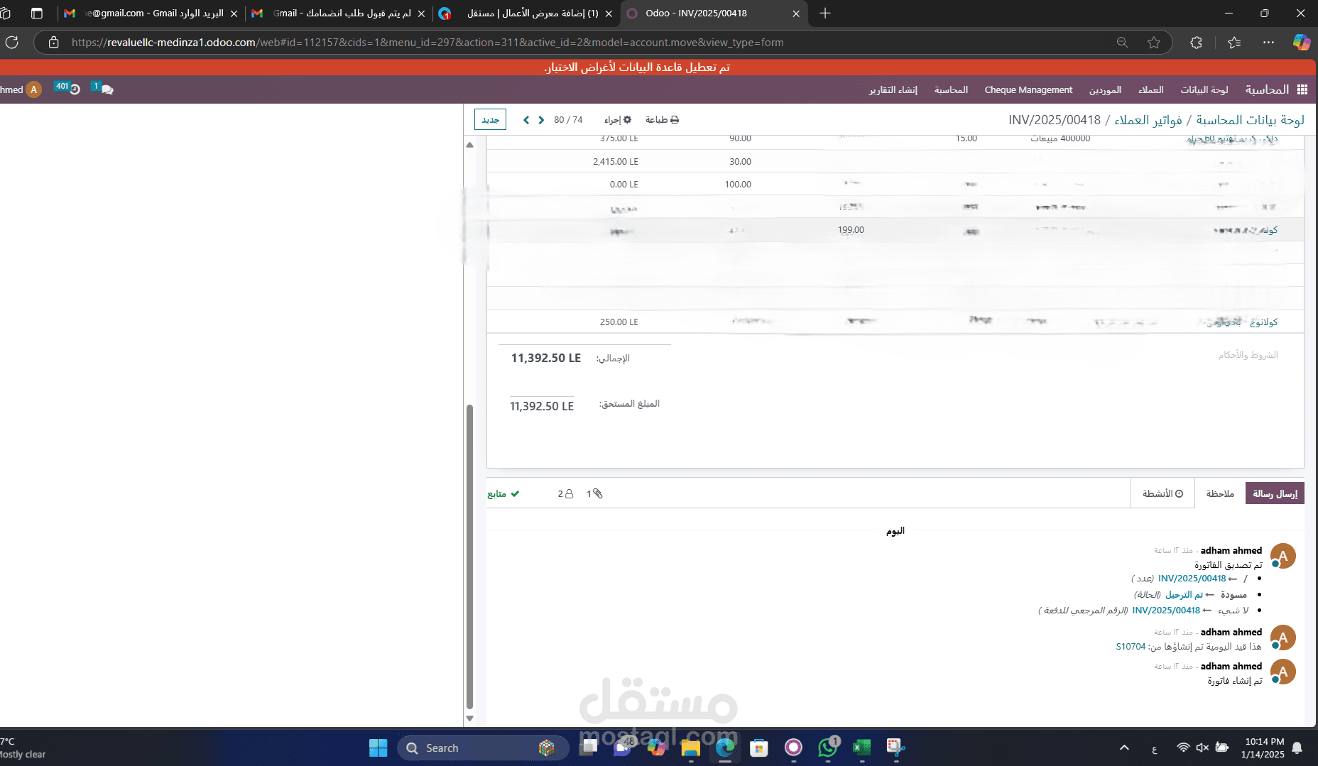Open the tab actions menu icon
This screenshot has height=766, width=1318.
[x=37, y=13]
